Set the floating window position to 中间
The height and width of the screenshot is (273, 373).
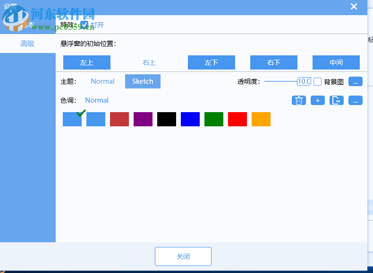pyautogui.click(x=336, y=62)
